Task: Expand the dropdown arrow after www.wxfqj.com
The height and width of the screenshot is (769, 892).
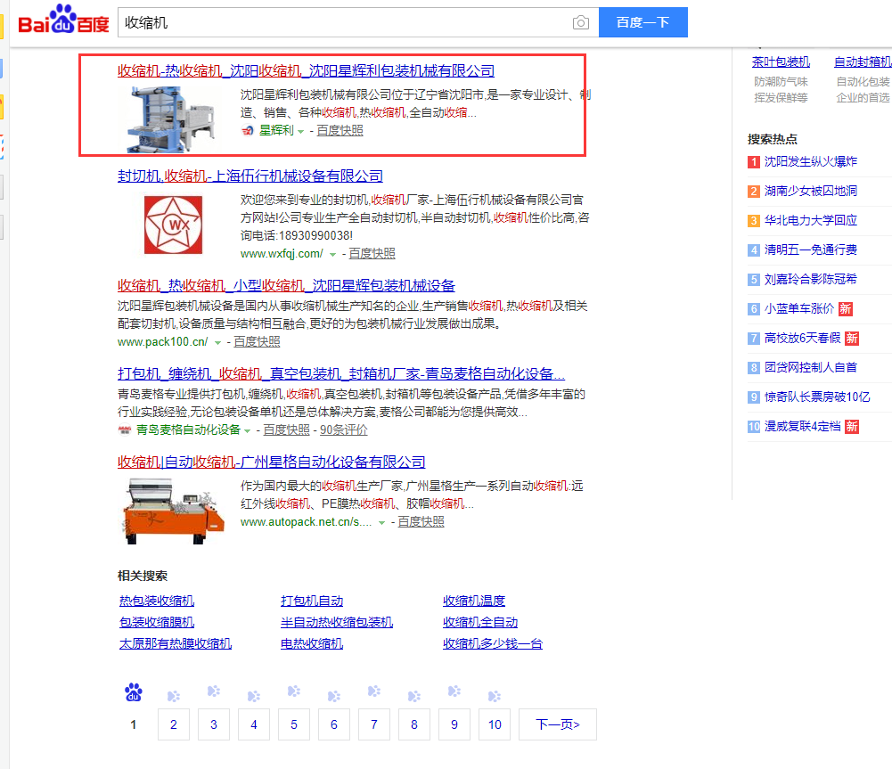Action: [x=332, y=255]
